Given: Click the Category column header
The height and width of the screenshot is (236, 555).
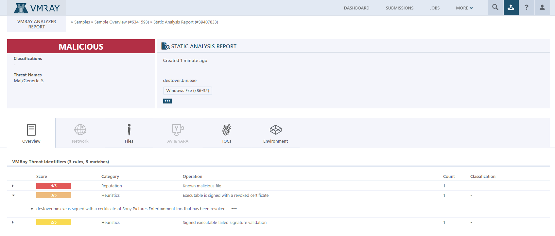Looking at the screenshot, I should [x=110, y=177].
